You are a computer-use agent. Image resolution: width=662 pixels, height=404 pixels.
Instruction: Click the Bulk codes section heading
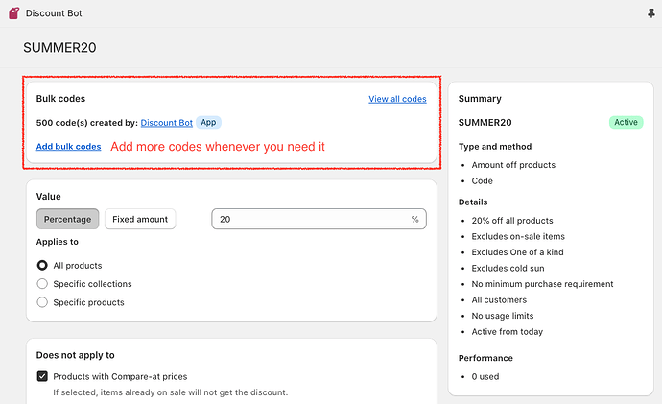(x=61, y=99)
